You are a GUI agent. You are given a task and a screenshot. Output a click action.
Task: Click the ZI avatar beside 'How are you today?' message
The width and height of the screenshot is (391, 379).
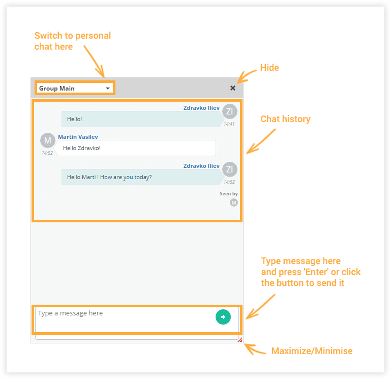pyautogui.click(x=230, y=169)
